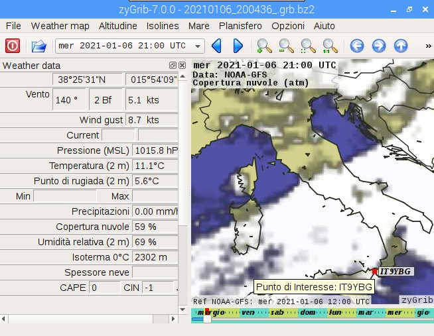
Task: Click the wind force value 2 Bf
Action: click(106, 99)
